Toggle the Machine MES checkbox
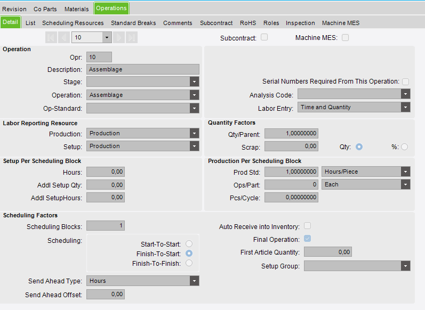Screen dimensions: 425x310 345,37
